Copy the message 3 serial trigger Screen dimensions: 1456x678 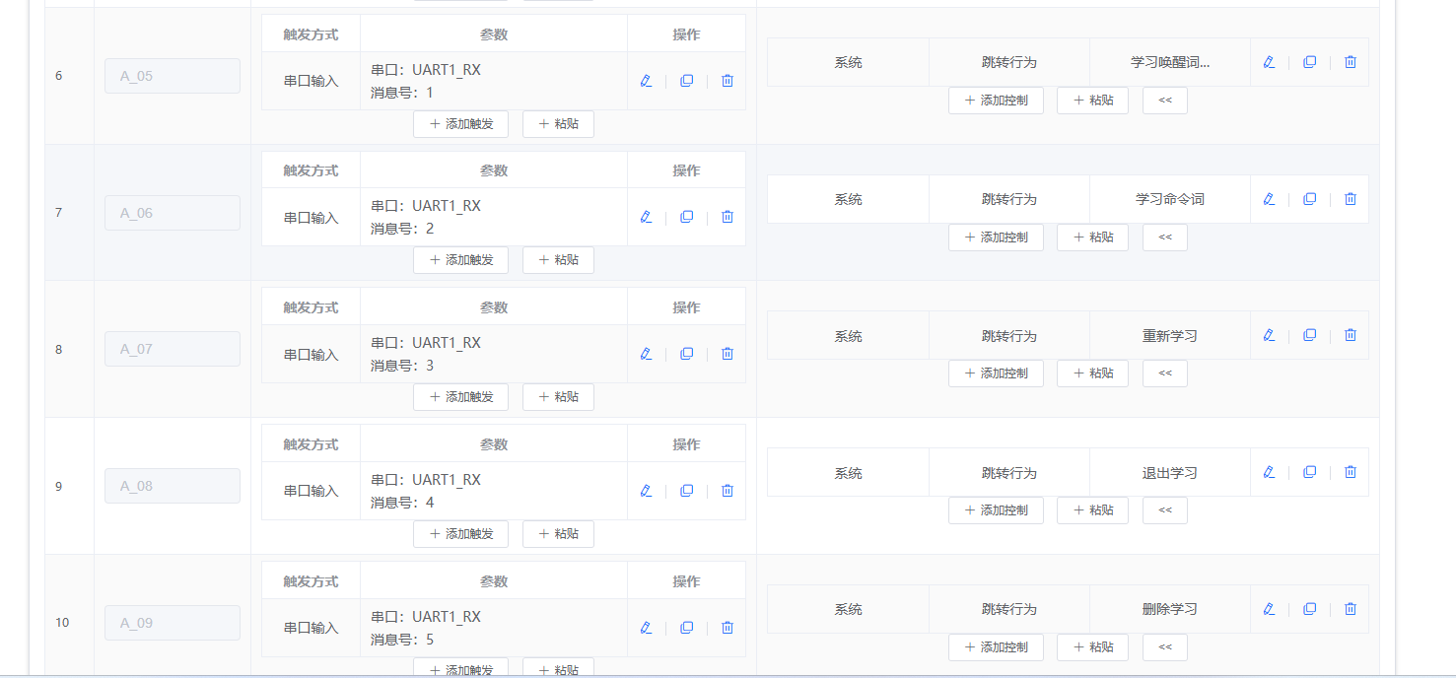click(686, 353)
